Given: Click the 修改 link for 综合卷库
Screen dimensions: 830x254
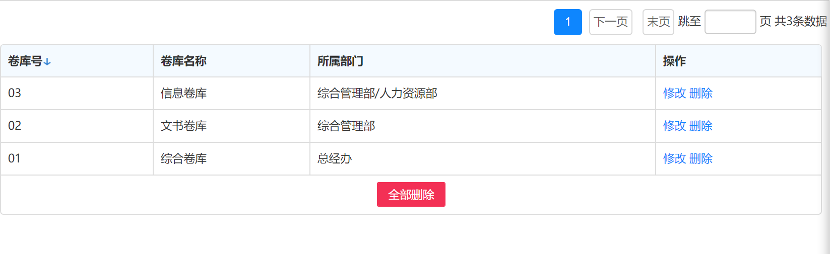Looking at the screenshot, I should [674, 158].
